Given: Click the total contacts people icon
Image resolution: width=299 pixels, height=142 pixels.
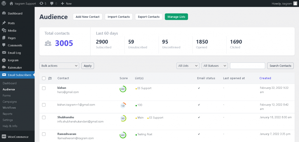Looking at the screenshot, I should [48, 43].
